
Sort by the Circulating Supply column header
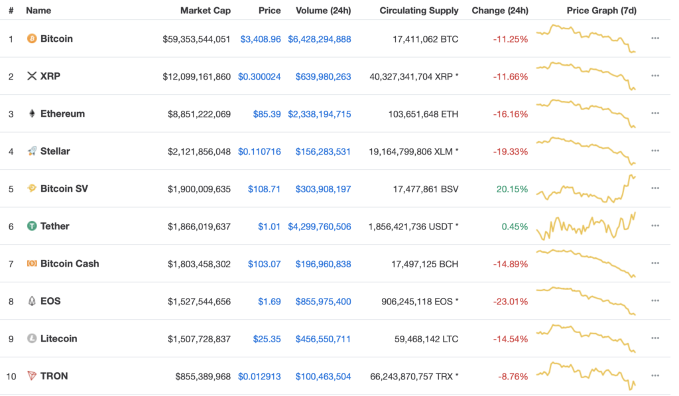pos(419,11)
